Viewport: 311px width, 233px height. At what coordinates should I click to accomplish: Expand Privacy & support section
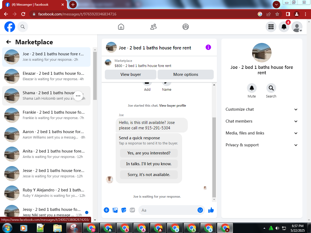pos(262,145)
